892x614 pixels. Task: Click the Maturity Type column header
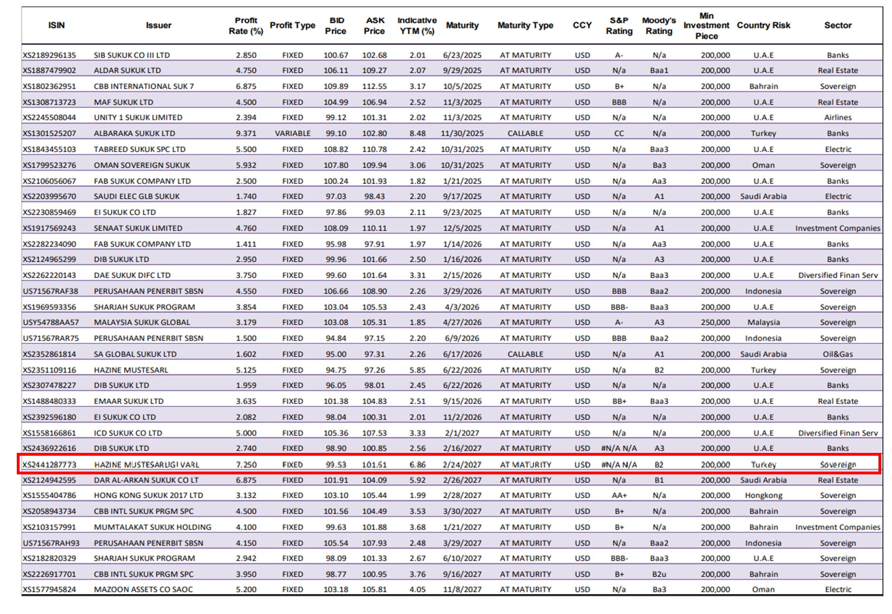[525, 25]
